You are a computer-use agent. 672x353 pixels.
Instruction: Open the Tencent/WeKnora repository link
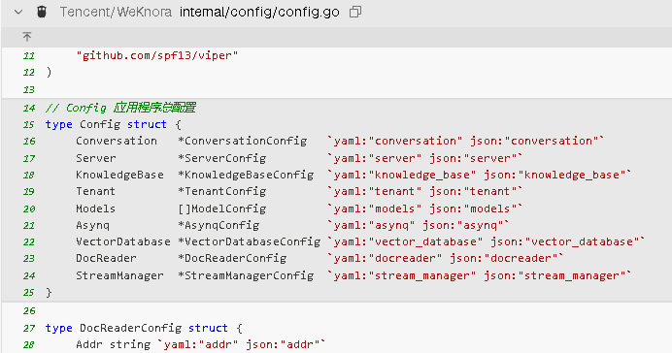[x=116, y=12]
